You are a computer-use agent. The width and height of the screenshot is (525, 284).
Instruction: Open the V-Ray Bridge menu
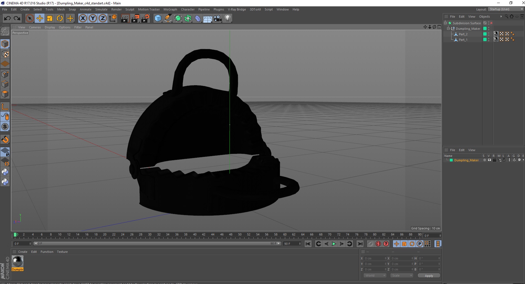point(237,9)
